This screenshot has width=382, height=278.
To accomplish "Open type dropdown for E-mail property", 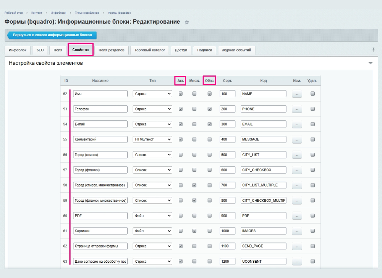I will (x=152, y=124).
